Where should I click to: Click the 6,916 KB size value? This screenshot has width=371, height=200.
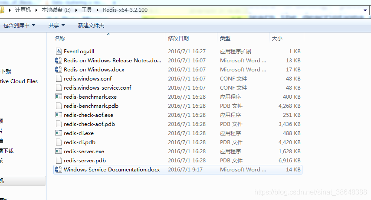coord(289,160)
